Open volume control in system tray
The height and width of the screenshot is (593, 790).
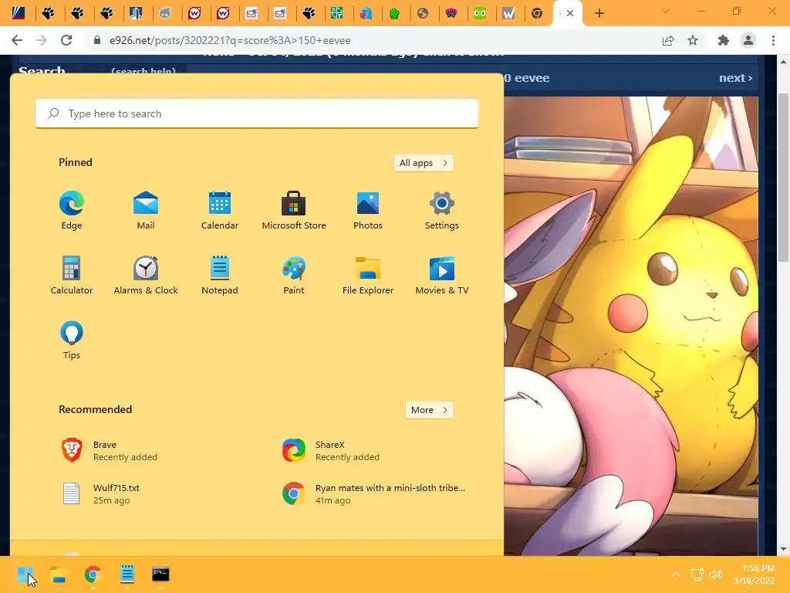coord(715,574)
